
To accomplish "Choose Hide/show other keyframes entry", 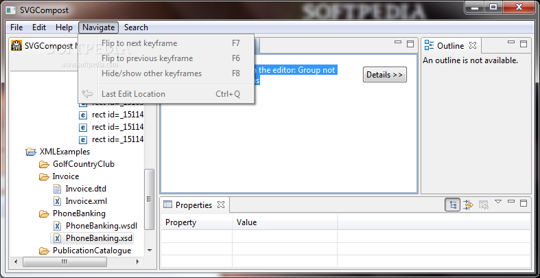I will tap(166, 73).
